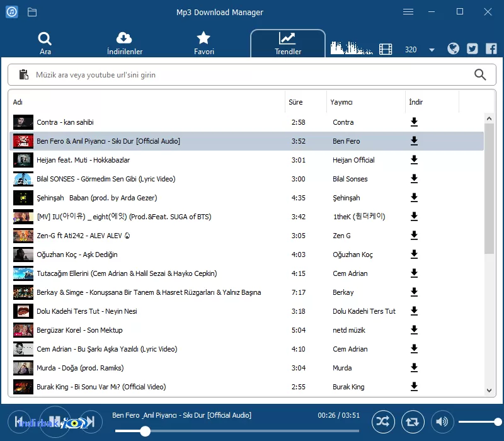The height and width of the screenshot is (441, 504).
Task: Select Zen-G ft Ati242 - ALEV ALEV title
Action: [83, 236]
